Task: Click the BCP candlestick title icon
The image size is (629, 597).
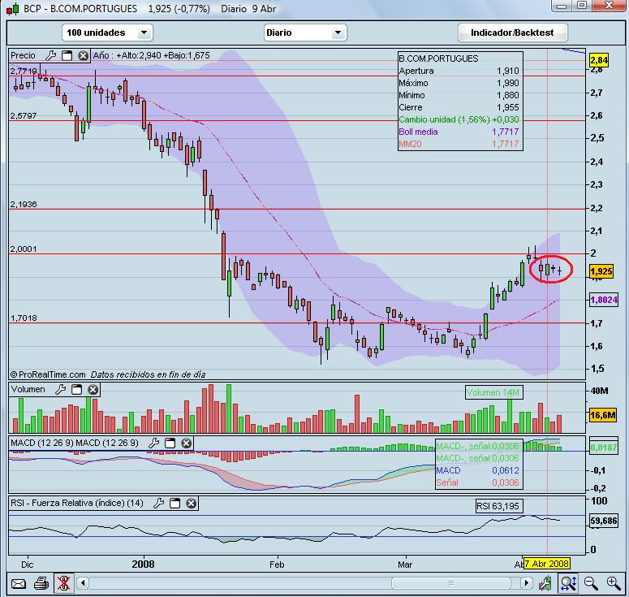Action: pos(12,9)
